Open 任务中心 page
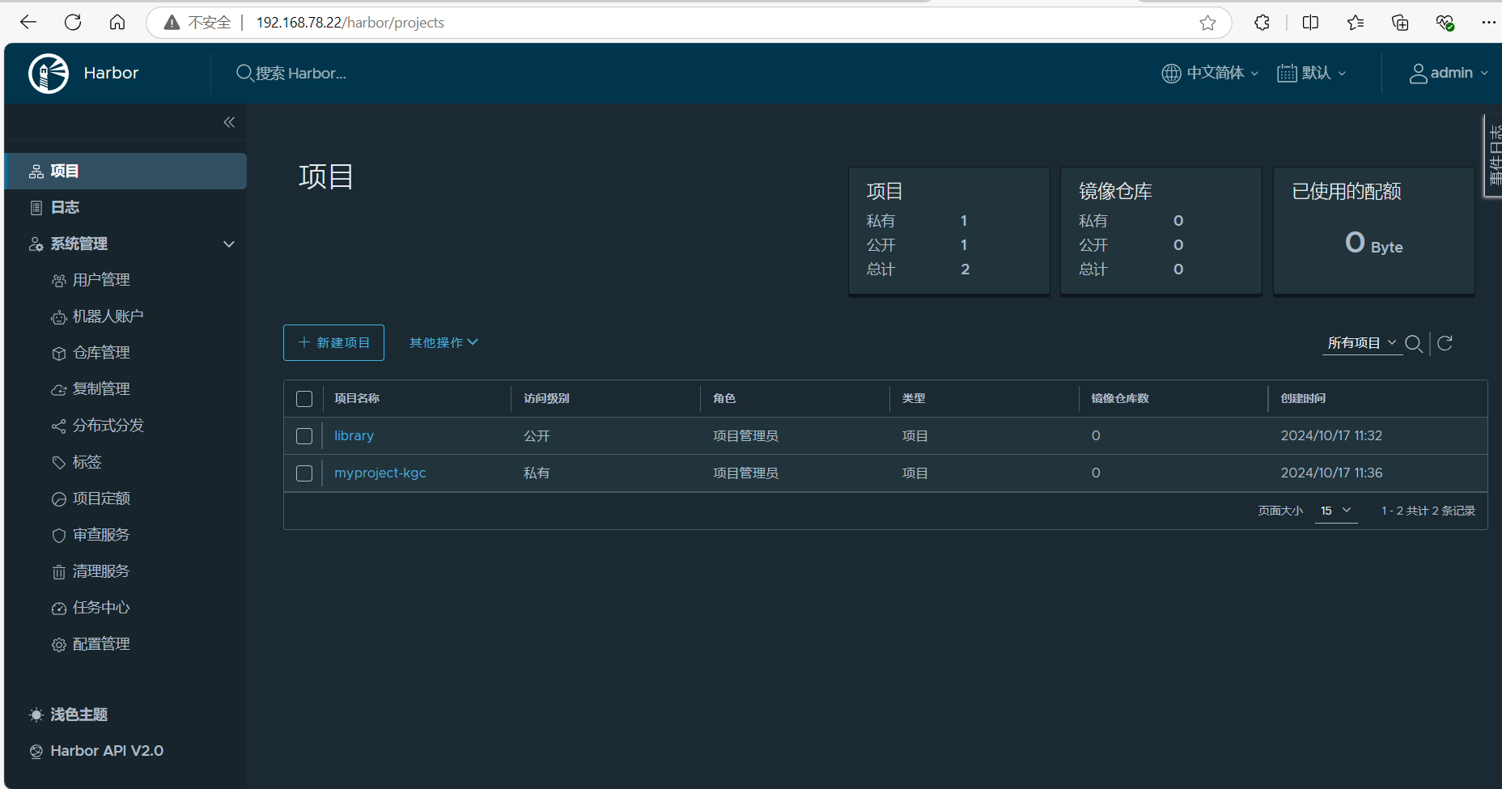The width and height of the screenshot is (1502, 789). coord(101,608)
